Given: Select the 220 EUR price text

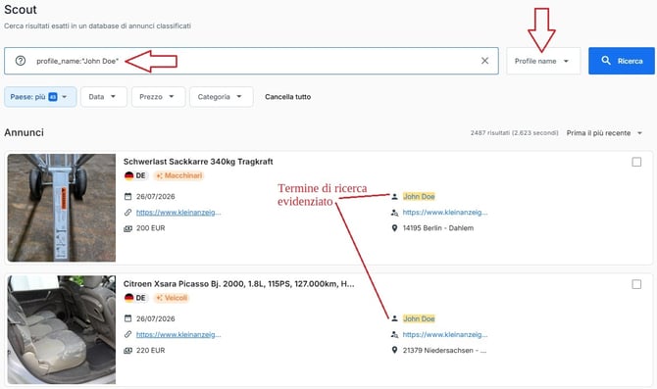Looking at the screenshot, I should pos(151,351).
